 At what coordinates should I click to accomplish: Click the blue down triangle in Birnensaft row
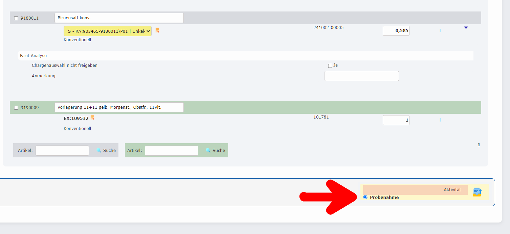pyautogui.click(x=466, y=28)
